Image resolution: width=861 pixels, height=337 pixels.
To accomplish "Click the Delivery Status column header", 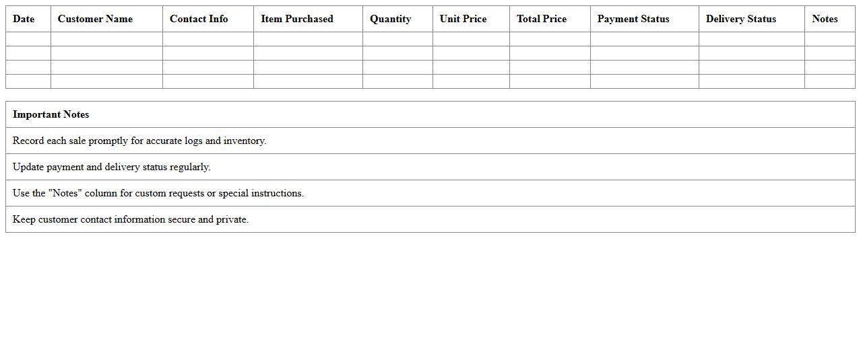I will (x=740, y=19).
